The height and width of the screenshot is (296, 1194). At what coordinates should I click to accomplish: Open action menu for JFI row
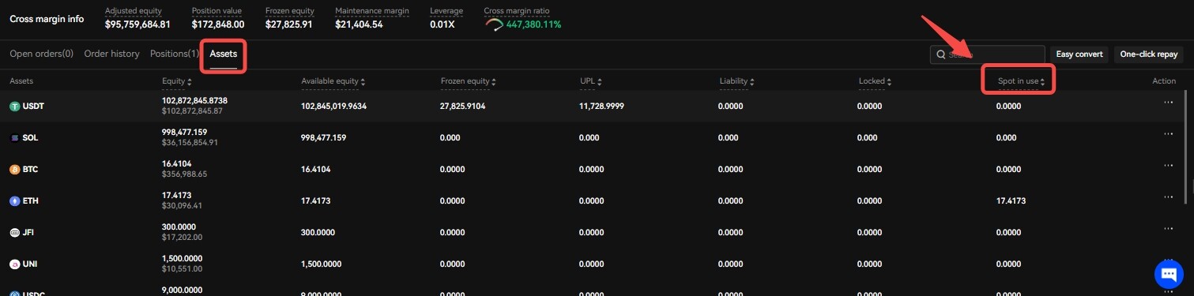pyautogui.click(x=1169, y=230)
